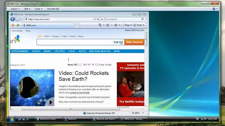Click the horizontal scrollbar thumb of the page
Viewport: 225px width, 126px height.
(x=70, y=109)
